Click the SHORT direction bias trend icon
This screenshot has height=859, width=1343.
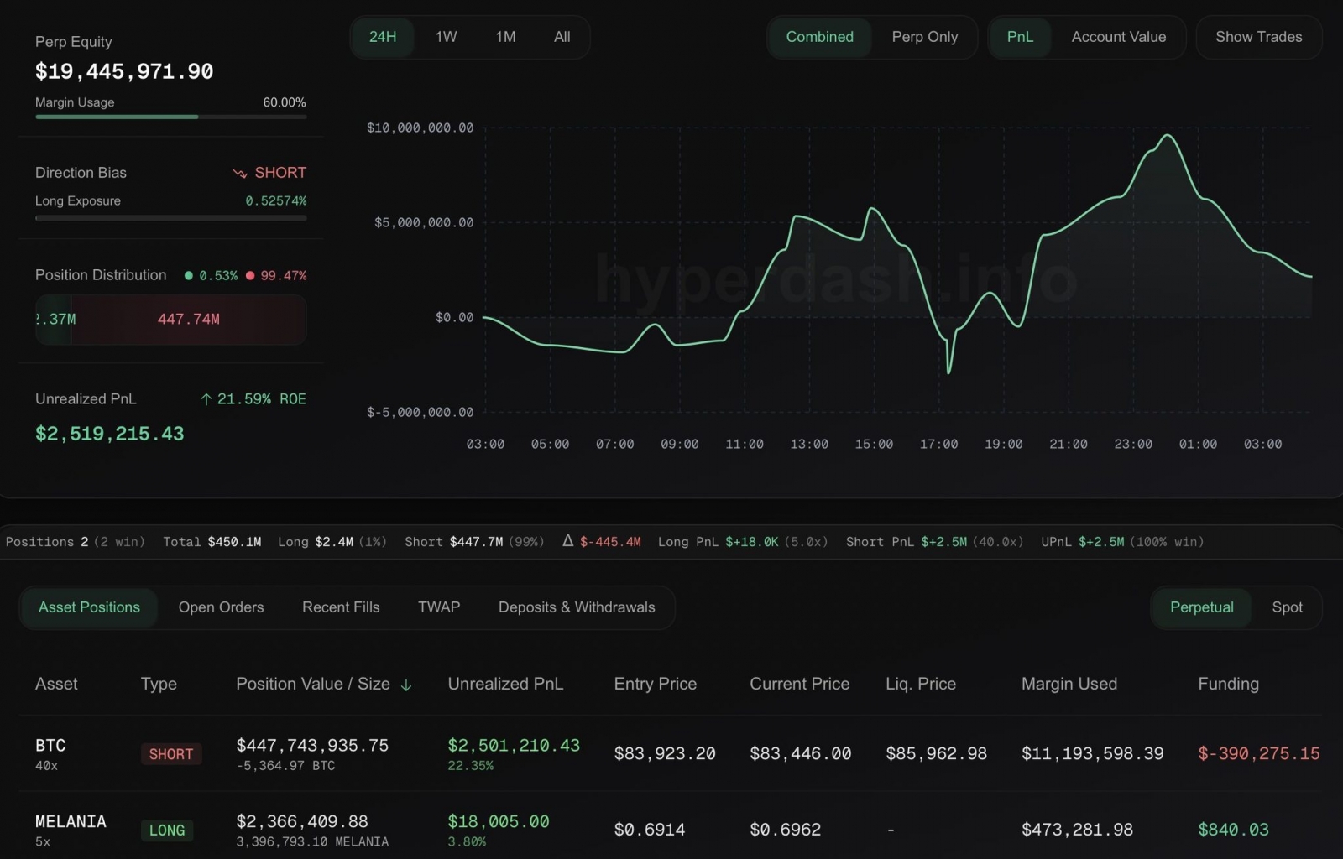coord(240,173)
